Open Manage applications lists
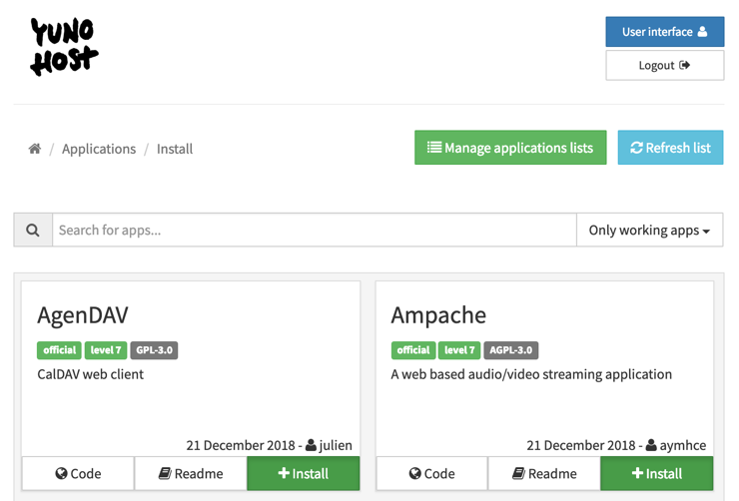 (x=510, y=148)
